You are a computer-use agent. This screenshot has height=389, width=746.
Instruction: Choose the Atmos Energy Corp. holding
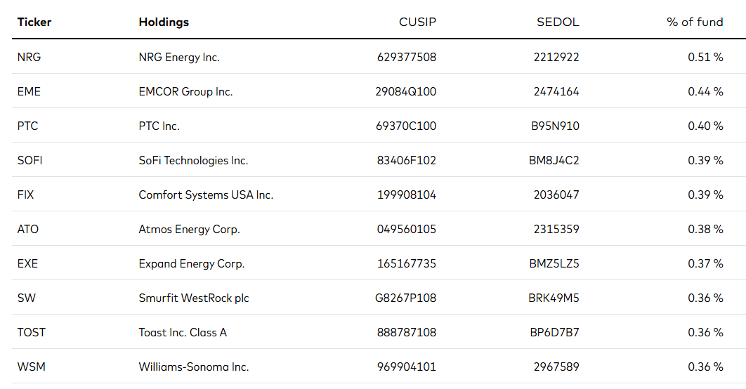pos(189,229)
